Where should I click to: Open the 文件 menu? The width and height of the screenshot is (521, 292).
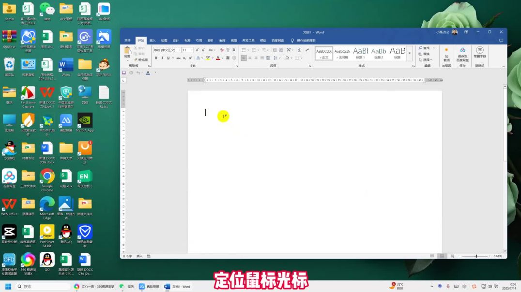point(127,41)
